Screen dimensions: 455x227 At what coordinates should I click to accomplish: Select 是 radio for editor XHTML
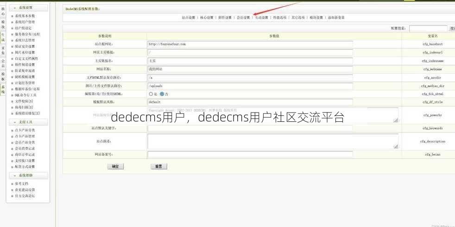tap(151, 94)
